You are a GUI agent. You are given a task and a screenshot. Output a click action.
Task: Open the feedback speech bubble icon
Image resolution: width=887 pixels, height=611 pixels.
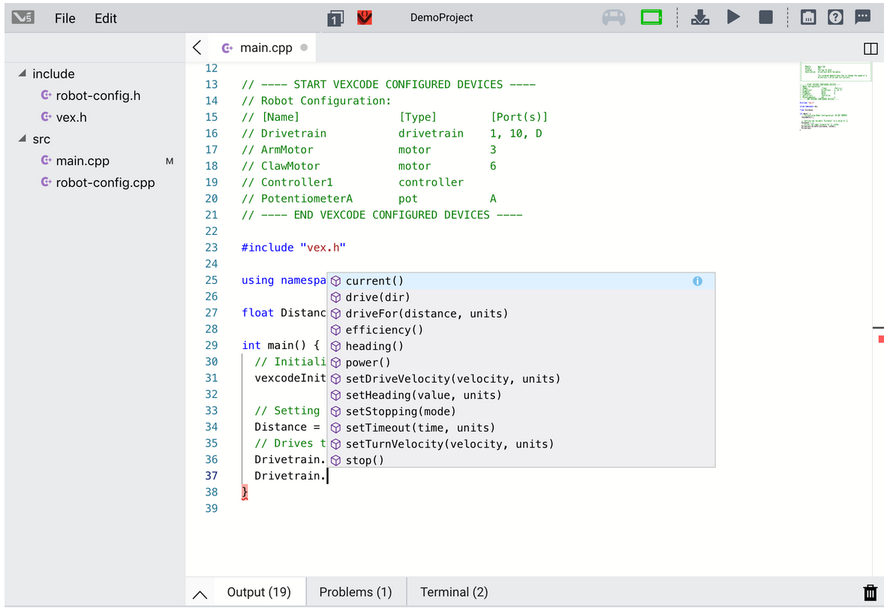coord(862,17)
